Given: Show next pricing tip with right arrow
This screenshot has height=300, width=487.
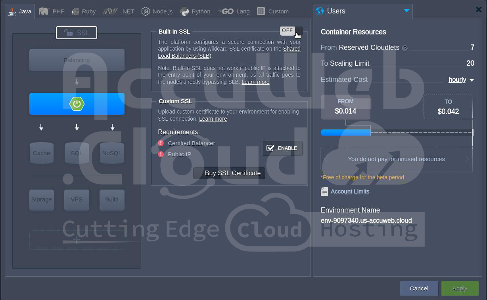Looking at the screenshot, I should click(x=467, y=159).
